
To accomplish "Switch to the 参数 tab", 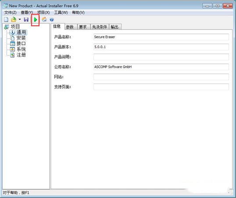I will (x=71, y=27).
